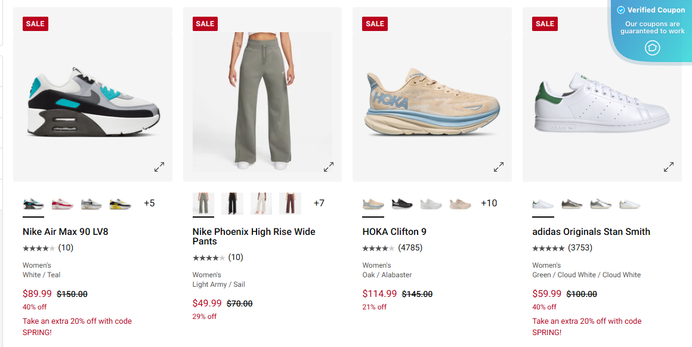The image size is (692, 347).
Task: Click the SALE badge on the HOKA Clifton 9
Action: click(375, 23)
